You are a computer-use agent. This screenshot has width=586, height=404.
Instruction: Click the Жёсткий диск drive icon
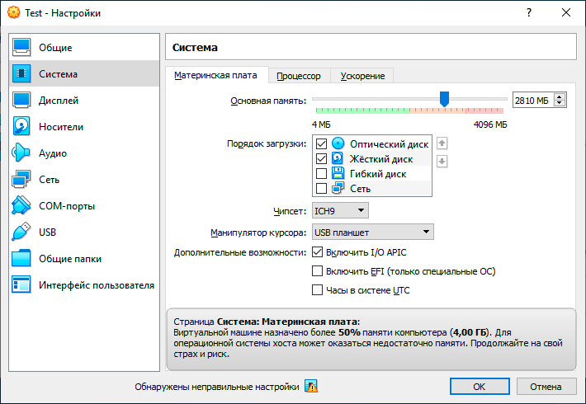tap(338, 158)
